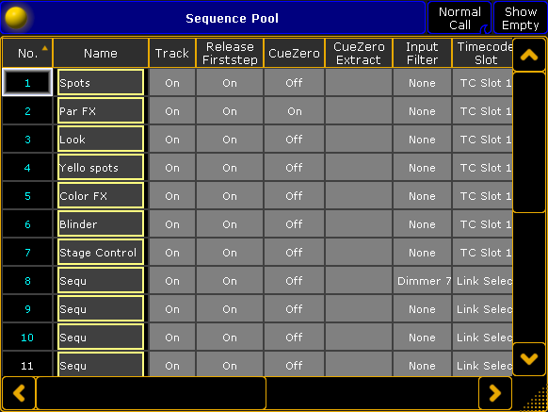Open Input Filter for sequence 8 Dimmer
This screenshot has height=412, width=548.
click(422, 281)
